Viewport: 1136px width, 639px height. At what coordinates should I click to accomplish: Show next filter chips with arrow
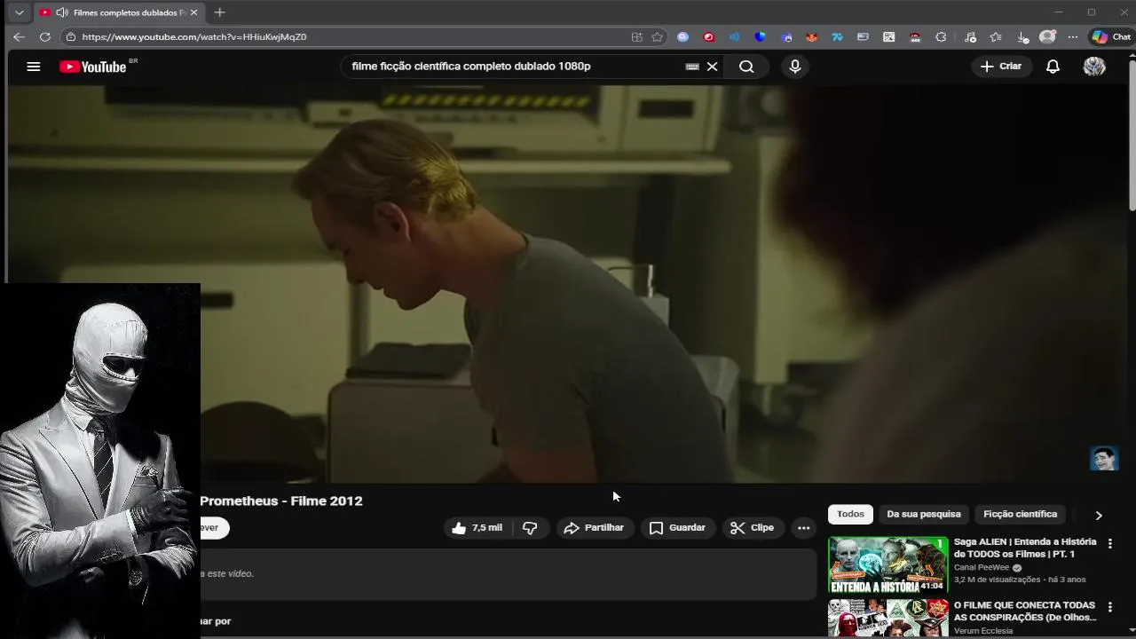click(1099, 516)
